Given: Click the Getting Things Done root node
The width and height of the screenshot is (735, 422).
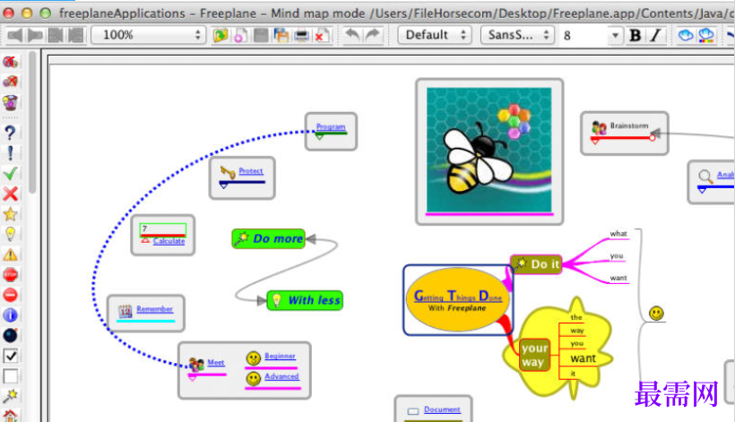Looking at the screenshot, I should [x=457, y=300].
